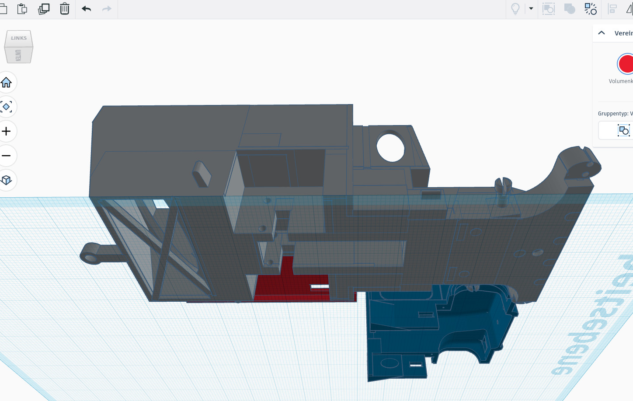Zoom out with the minus button
This screenshot has height=401, width=633.
click(x=7, y=156)
